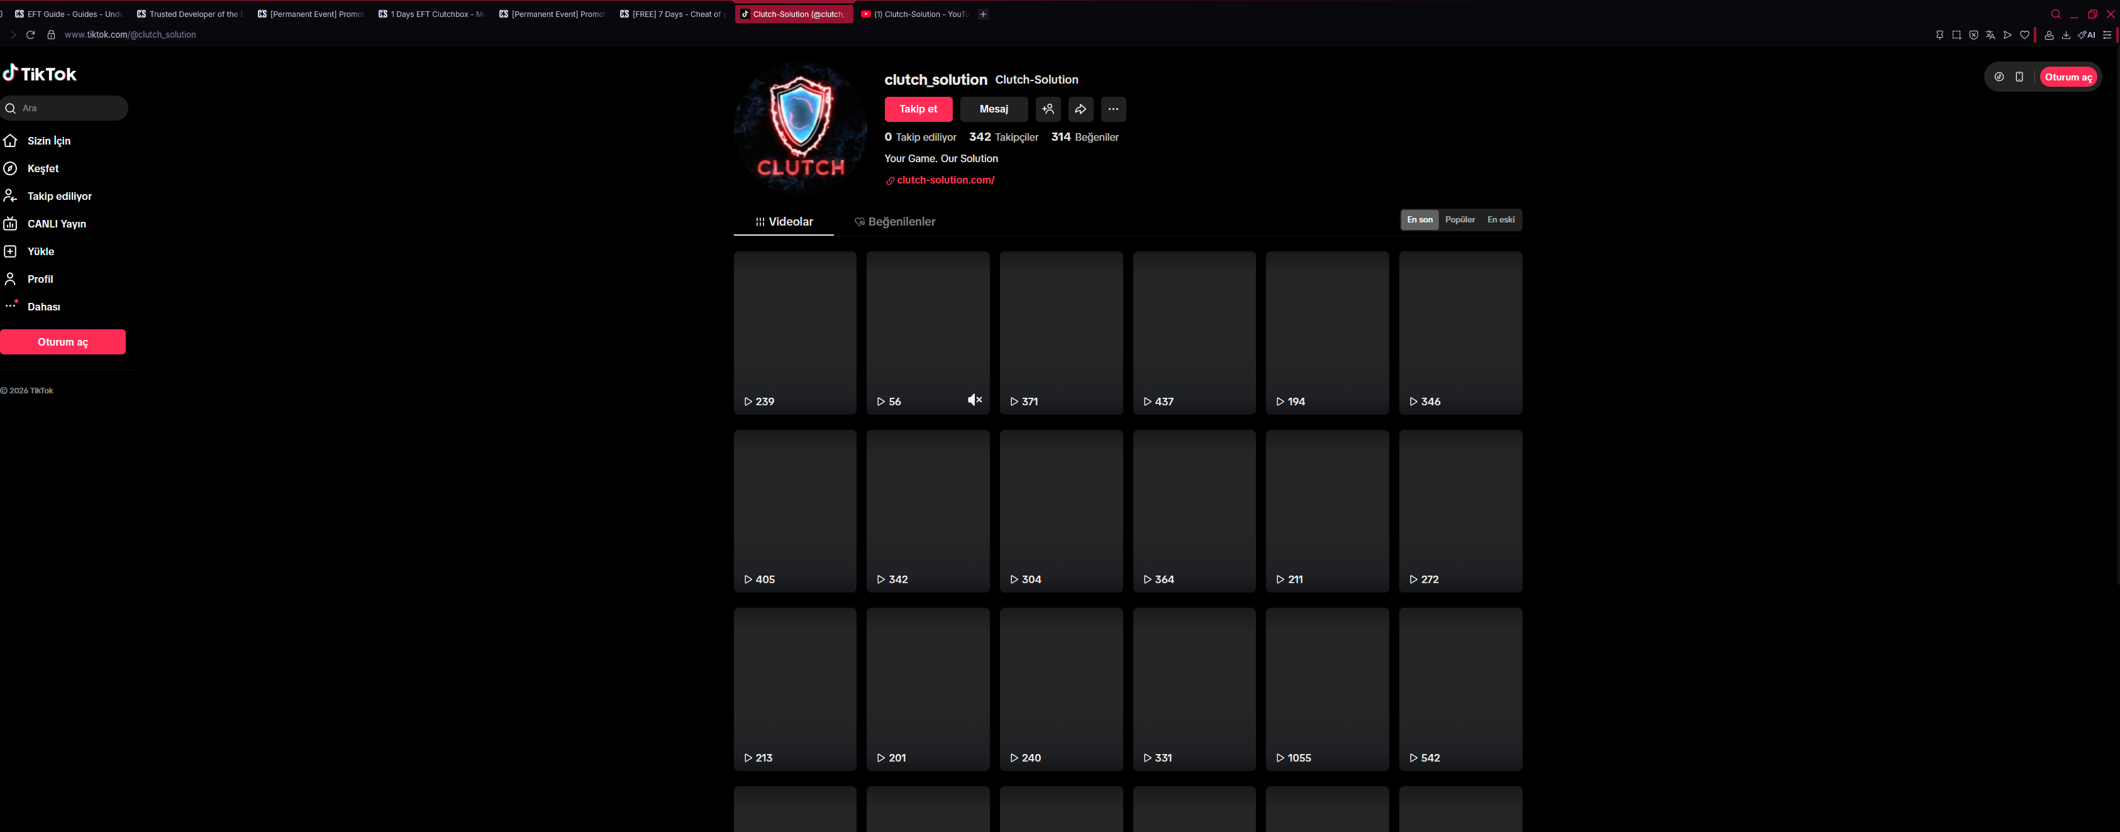2120x832 pixels.
Task: Open a new browser tab
Action: [x=982, y=14]
